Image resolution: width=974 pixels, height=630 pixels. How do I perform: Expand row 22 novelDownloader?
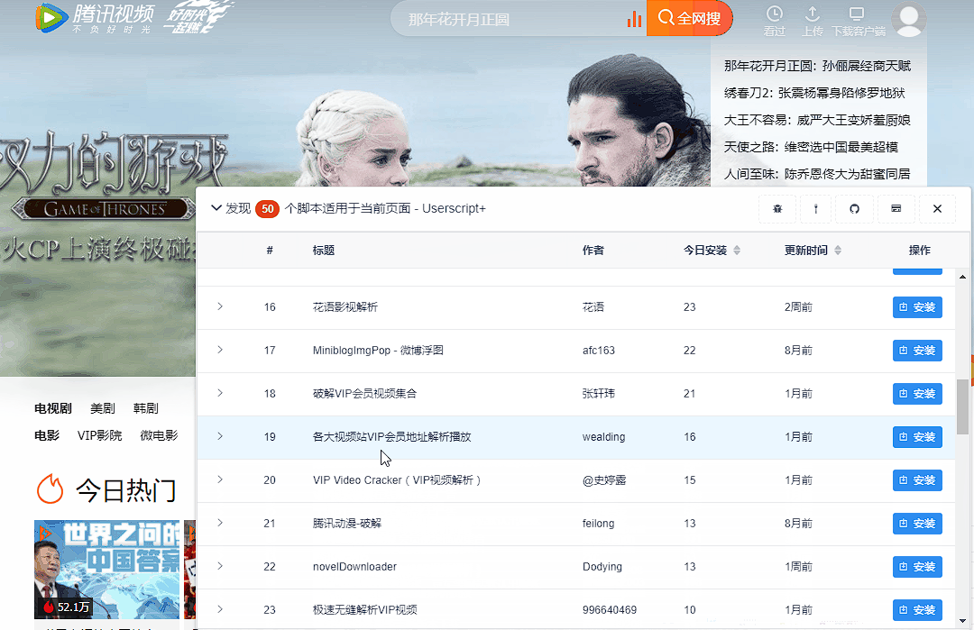pyautogui.click(x=220, y=566)
